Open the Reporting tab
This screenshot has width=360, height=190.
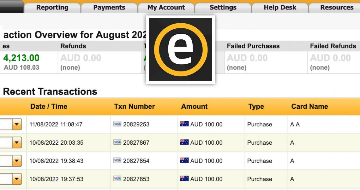(52, 8)
